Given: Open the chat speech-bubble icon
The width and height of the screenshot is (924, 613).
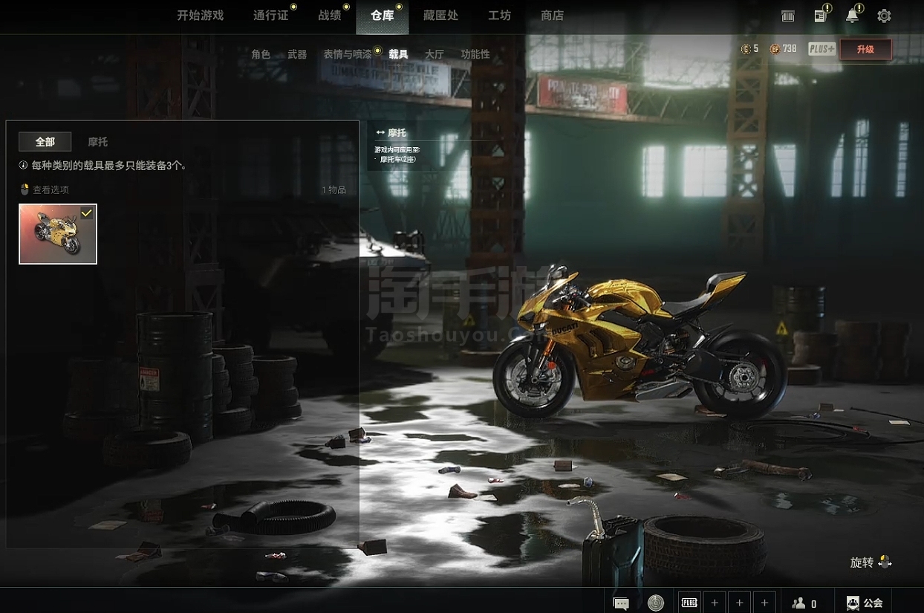Looking at the screenshot, I should pos(621,603).
